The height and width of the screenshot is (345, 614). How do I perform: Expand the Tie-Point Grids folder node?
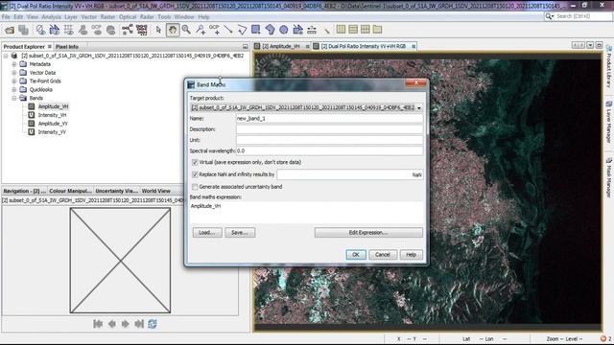pos(14,81)
